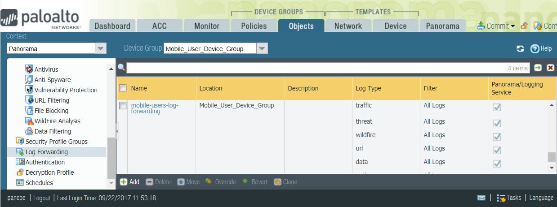Image resolution: width=557 pixels, height=207 pixels.
Task: Go to the Monitor tab
Action: [206, 26]
